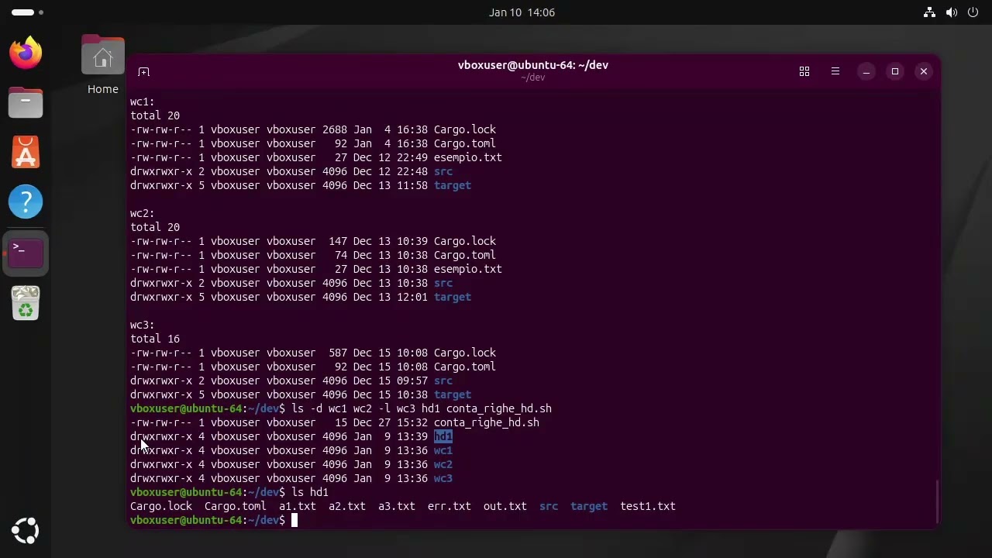Open Firefox from the dock
The width and height of the screenshot is (992, 558).
click(x=26, y=53)
